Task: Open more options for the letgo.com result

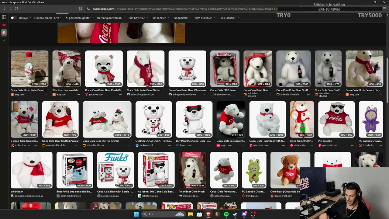Action: (243, 145)
